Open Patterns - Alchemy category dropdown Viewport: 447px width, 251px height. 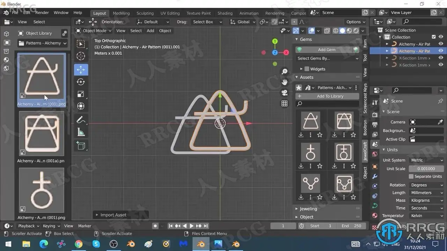click(x=43, y=43)
